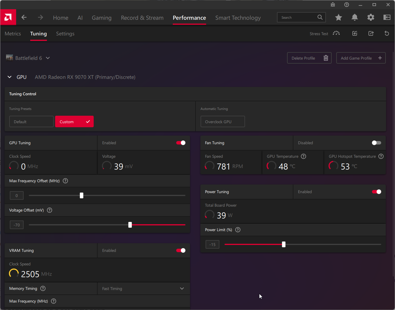Open the Smart Technology section

click(x=238, y=18)
